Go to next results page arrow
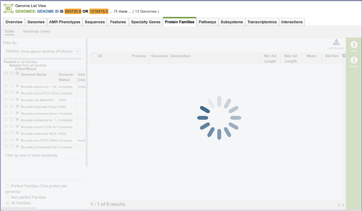This screenshot has height=211, width=362. (x=343, y=205)
